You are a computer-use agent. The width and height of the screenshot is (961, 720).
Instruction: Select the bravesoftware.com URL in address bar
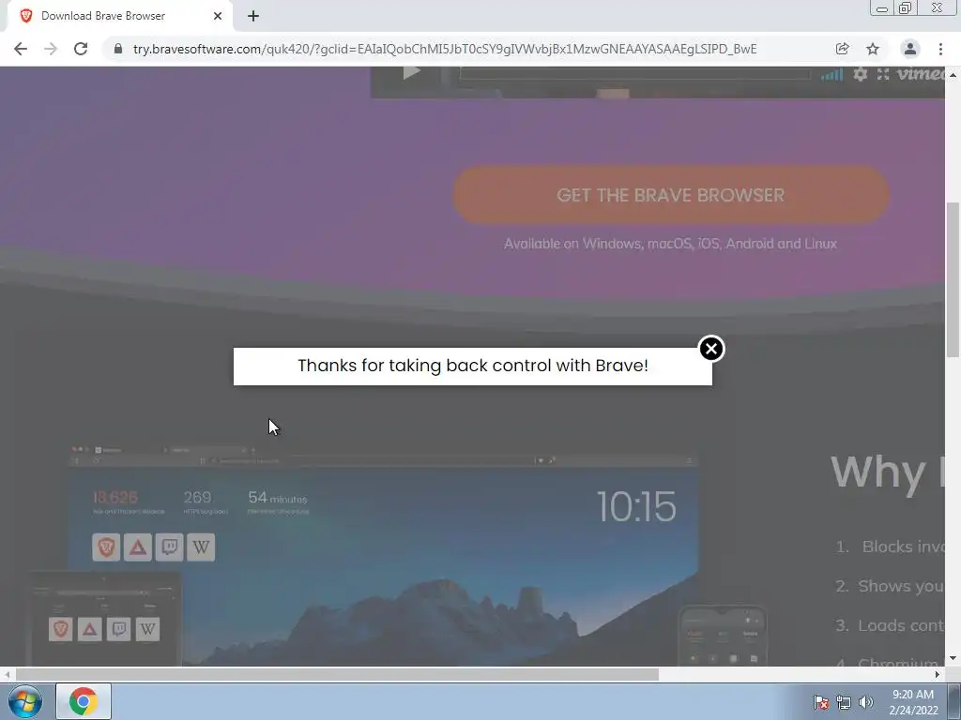click(x=444, y=49)
